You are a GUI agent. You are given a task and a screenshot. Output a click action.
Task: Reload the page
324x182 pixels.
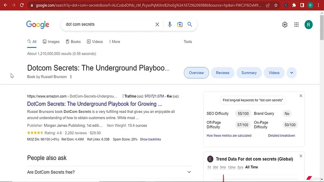(22, 5)
